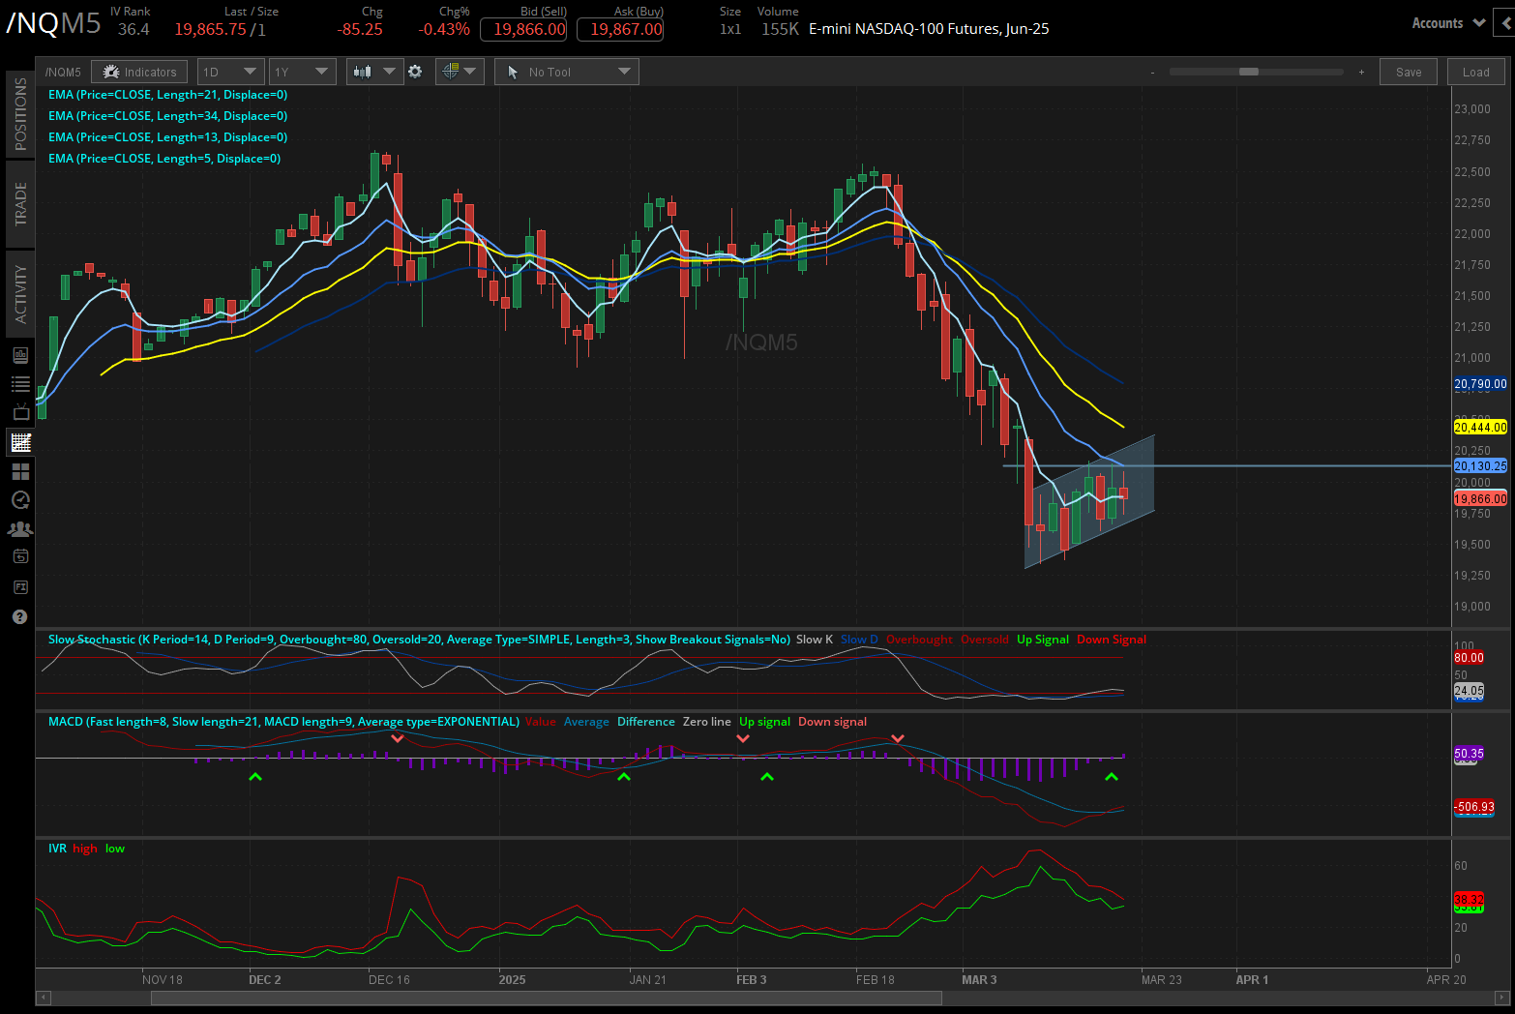Screen dimensions: 1515x1014
Task: Adjust the chart zoom slider near Save
Action: click(x=1248, y=71)
